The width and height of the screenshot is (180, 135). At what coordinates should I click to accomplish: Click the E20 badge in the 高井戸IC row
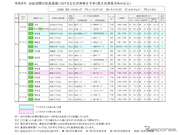pyautogui.click(x=31, y=51)
